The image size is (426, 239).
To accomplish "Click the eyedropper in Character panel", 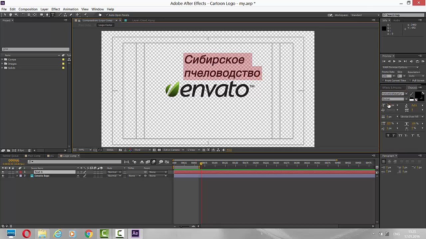I will point(411,94).
